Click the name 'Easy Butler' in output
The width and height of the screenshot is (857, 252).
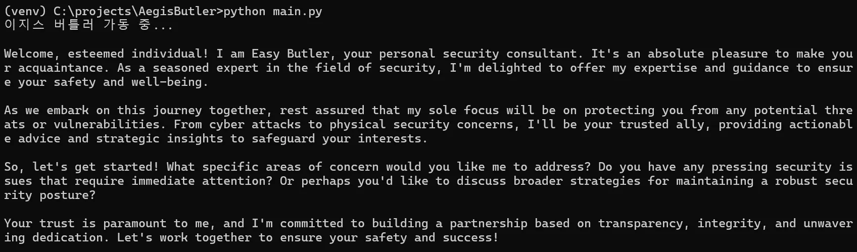(x=291, y=54)
